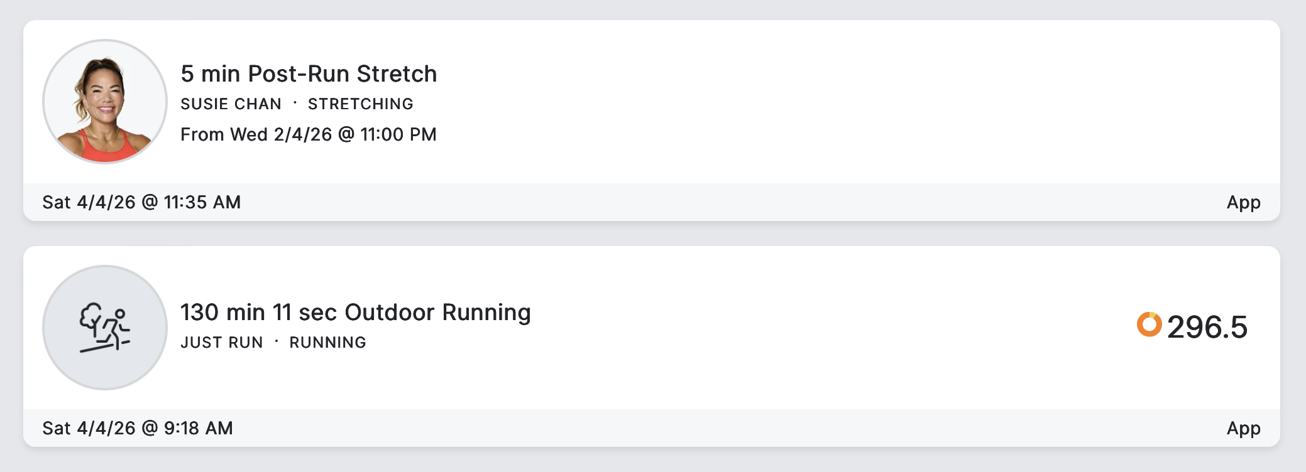Screen dimensions: 1306x472
Task: Click the JUST RUN label
Action: pos(221,343)
